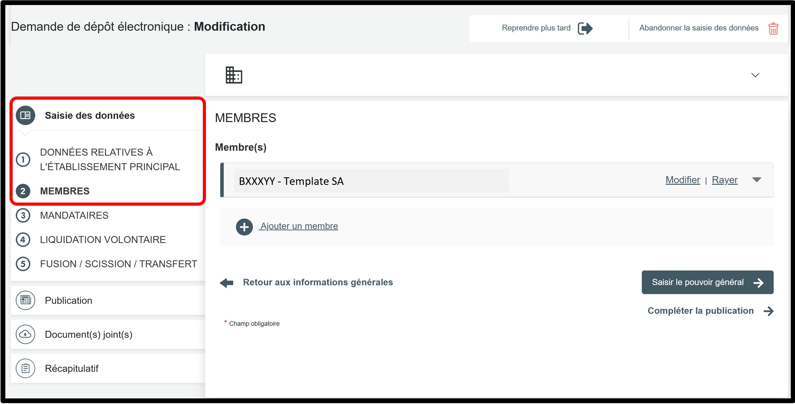Screen dimensions: 795x404
Task: Click the Publication newspaper icon
Action: click(x=25, y=300)
